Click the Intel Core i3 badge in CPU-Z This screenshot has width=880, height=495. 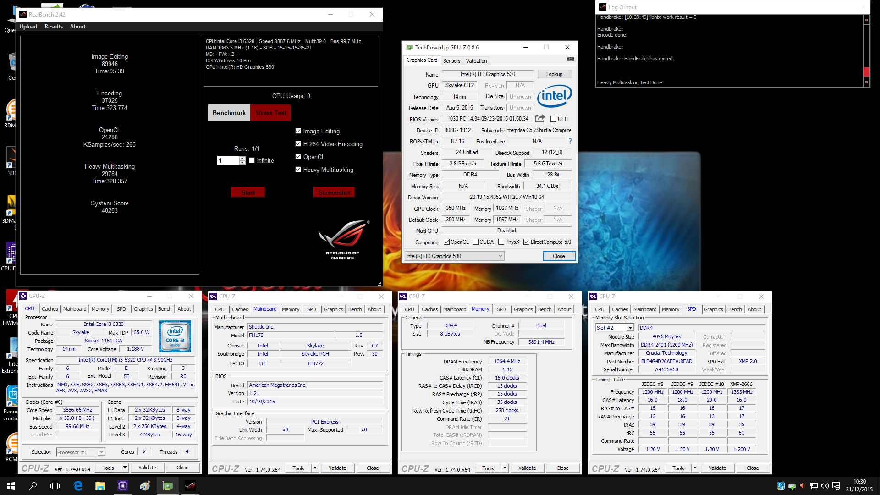tap(175, 336)
